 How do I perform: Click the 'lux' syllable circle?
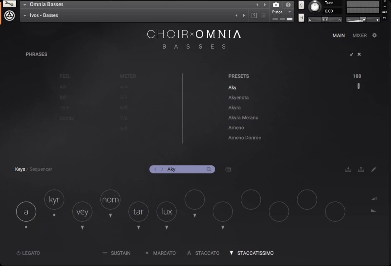[x=167, y=212]
